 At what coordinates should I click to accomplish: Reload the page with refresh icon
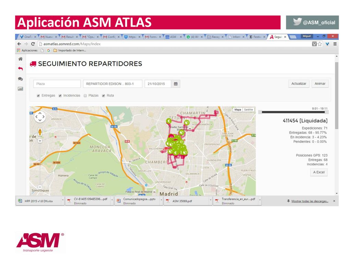(x=33, y=44)
